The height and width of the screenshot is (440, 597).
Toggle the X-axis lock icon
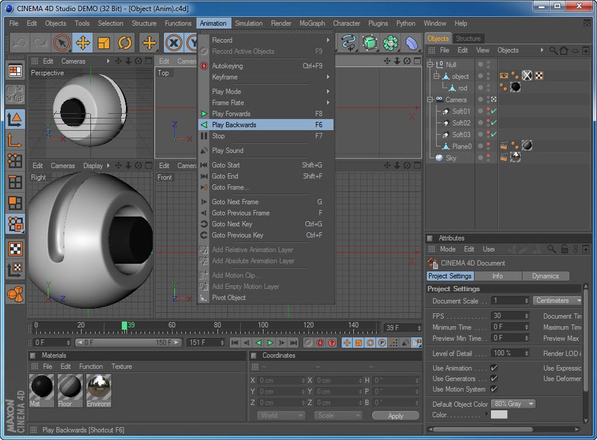(173, 43)
